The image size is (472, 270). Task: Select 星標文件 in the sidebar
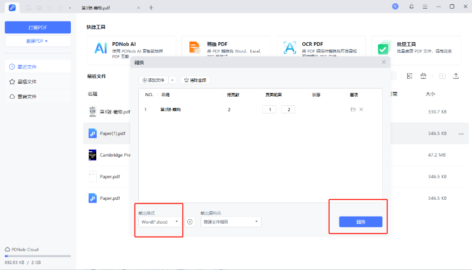point(27,82)
